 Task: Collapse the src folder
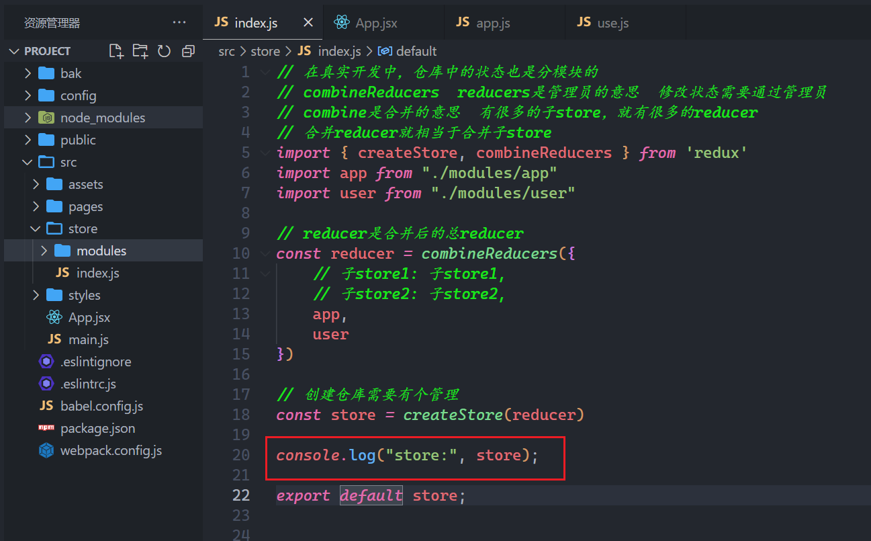tap(28, 162)
